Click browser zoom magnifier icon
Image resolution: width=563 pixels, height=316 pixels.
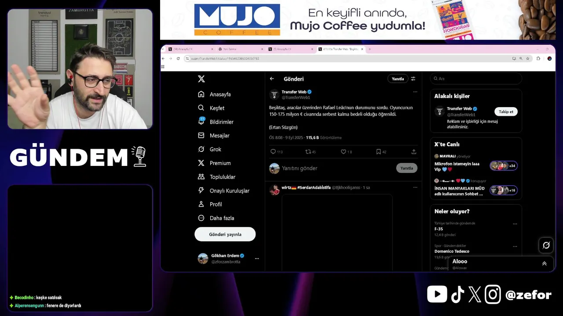521,58
